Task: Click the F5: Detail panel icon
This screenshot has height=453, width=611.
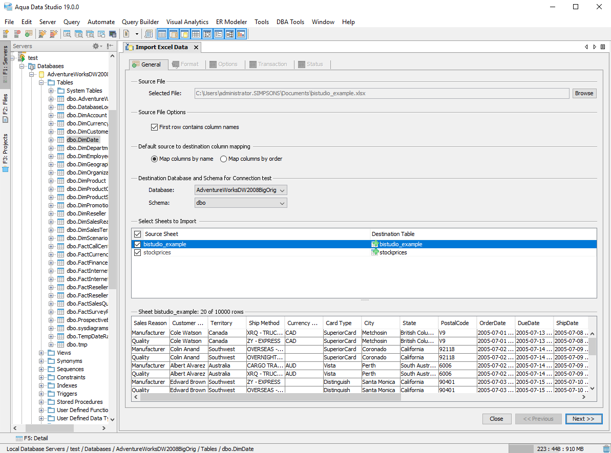Action: click(x=19, y=438)
